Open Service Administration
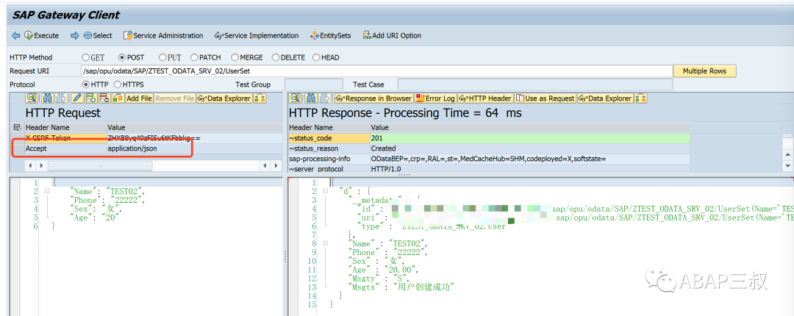Screen dimensions: 794x316 pyautogui.click(x=163, y=35)
